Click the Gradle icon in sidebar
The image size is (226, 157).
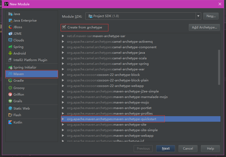coord(10,81)
